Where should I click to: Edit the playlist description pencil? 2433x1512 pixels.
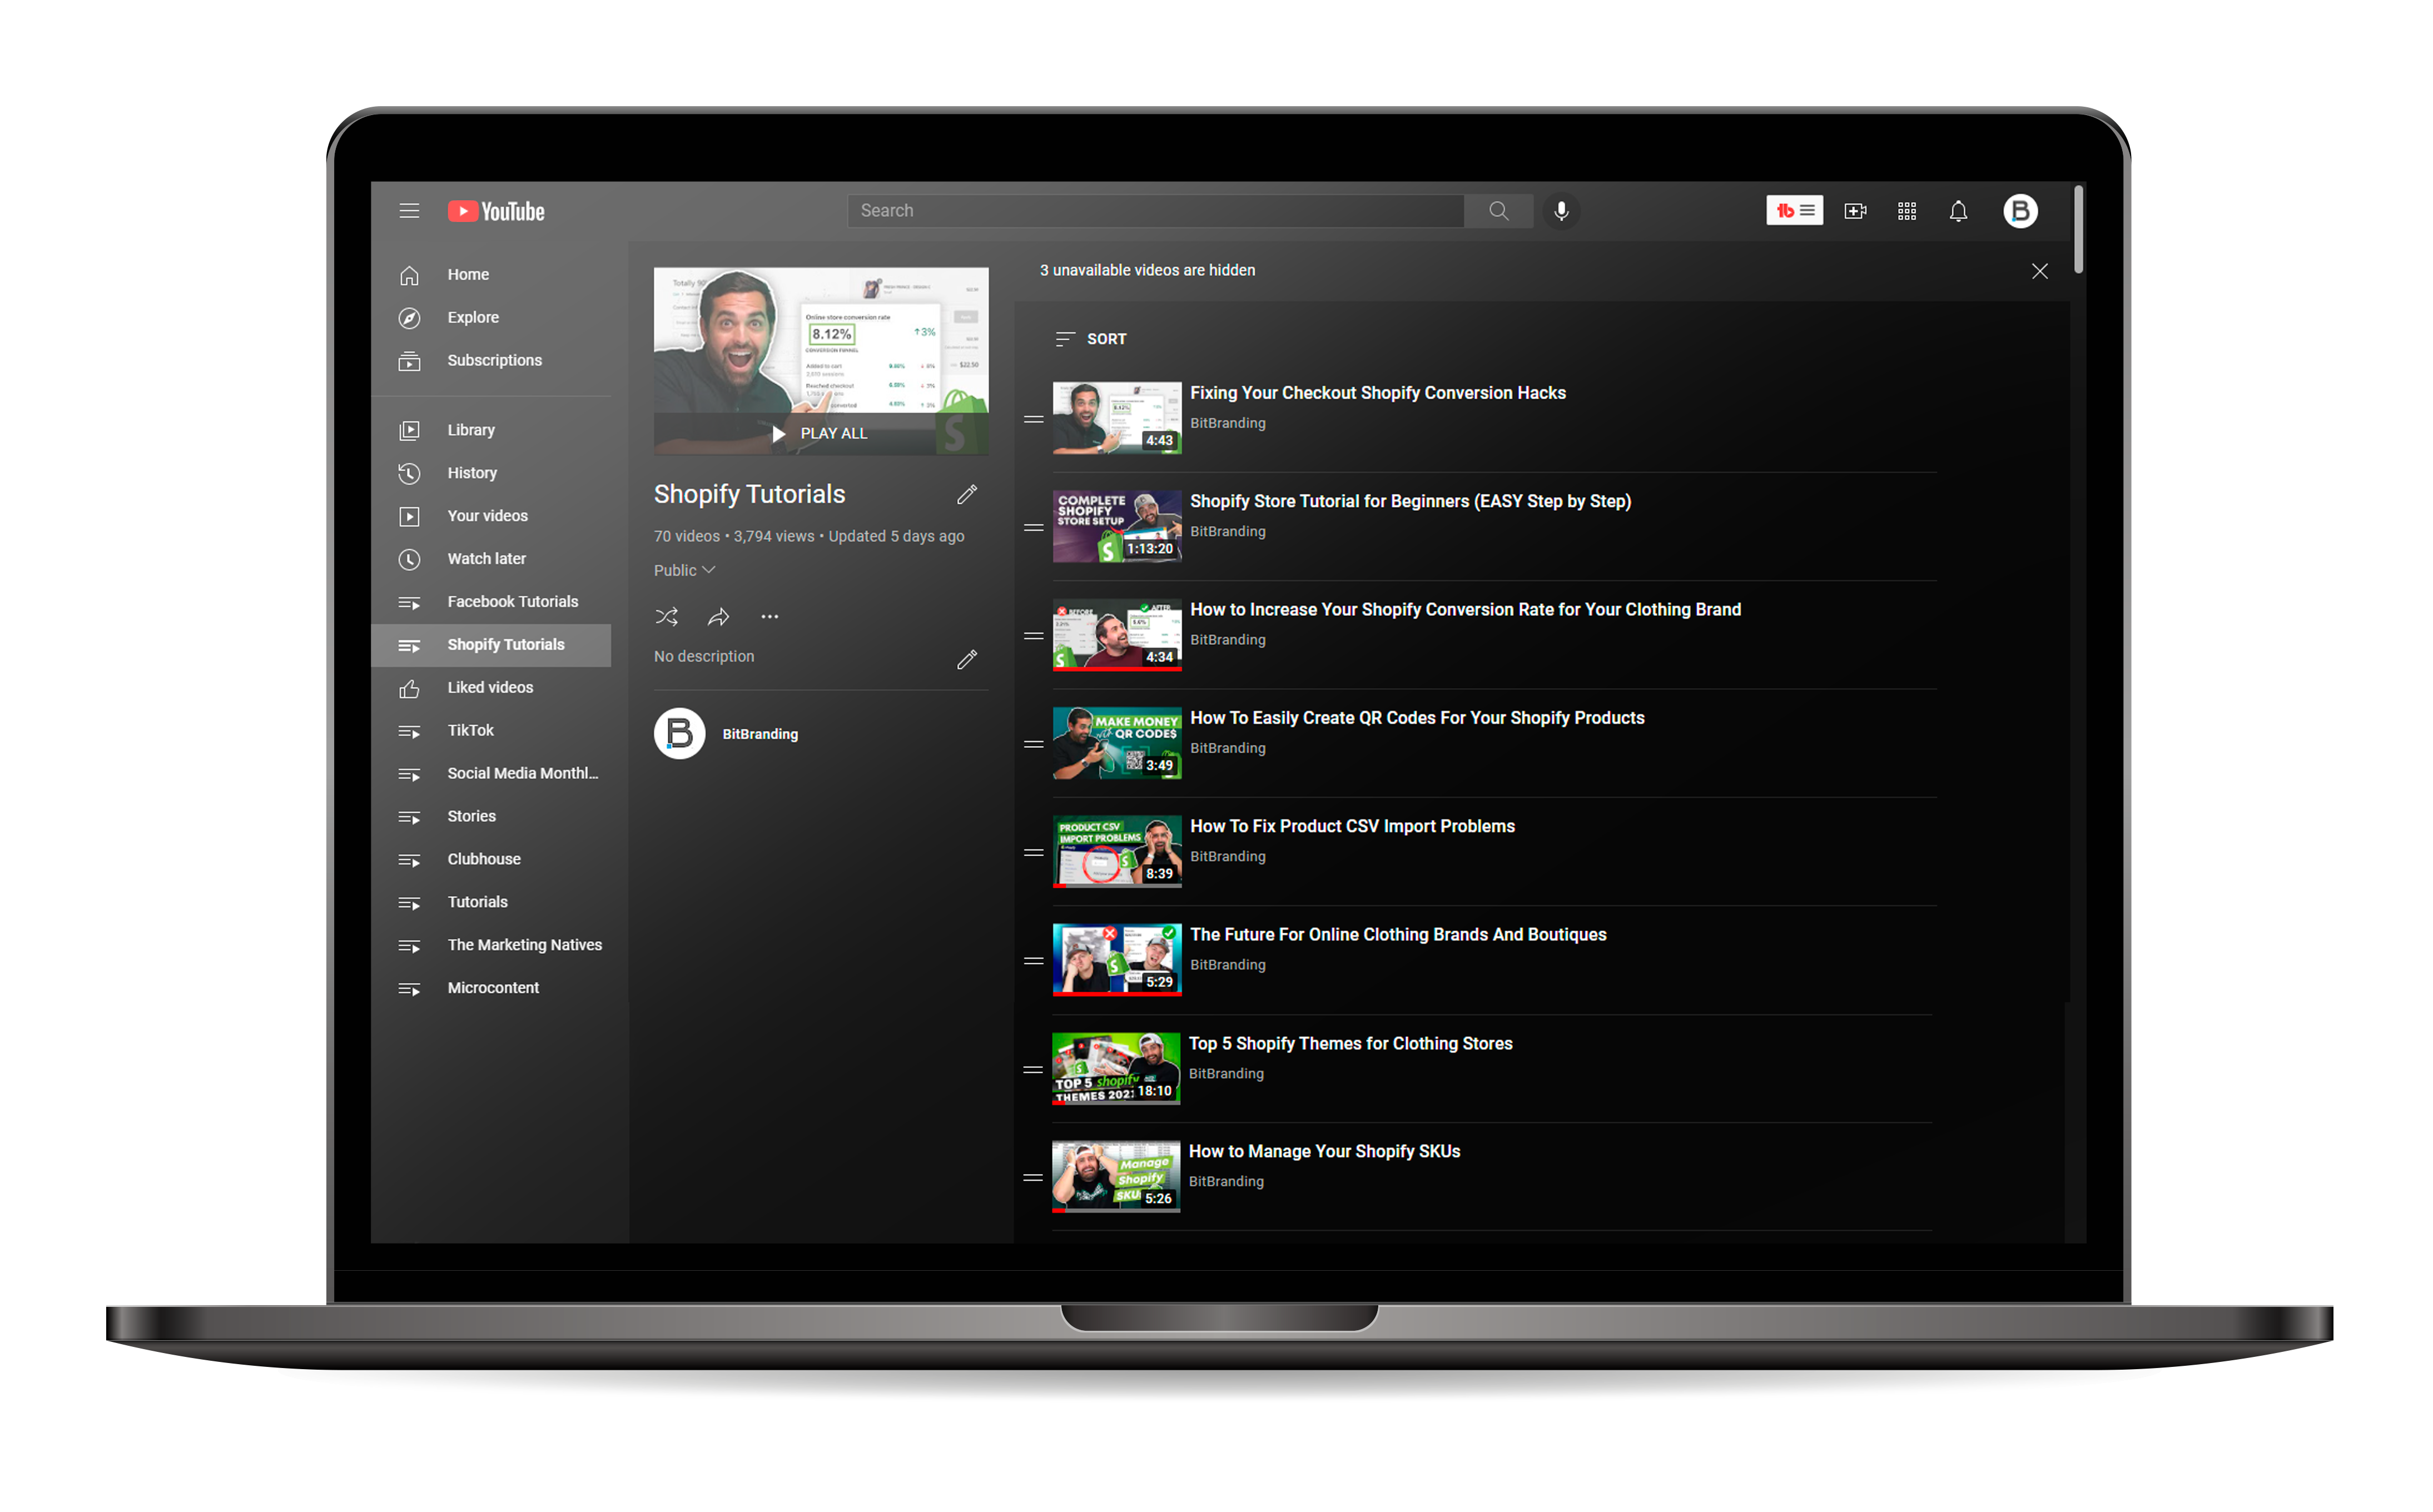coord(967,659)
